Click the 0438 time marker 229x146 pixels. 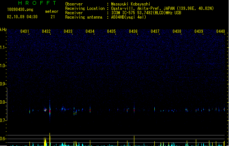tap(177, 31)
